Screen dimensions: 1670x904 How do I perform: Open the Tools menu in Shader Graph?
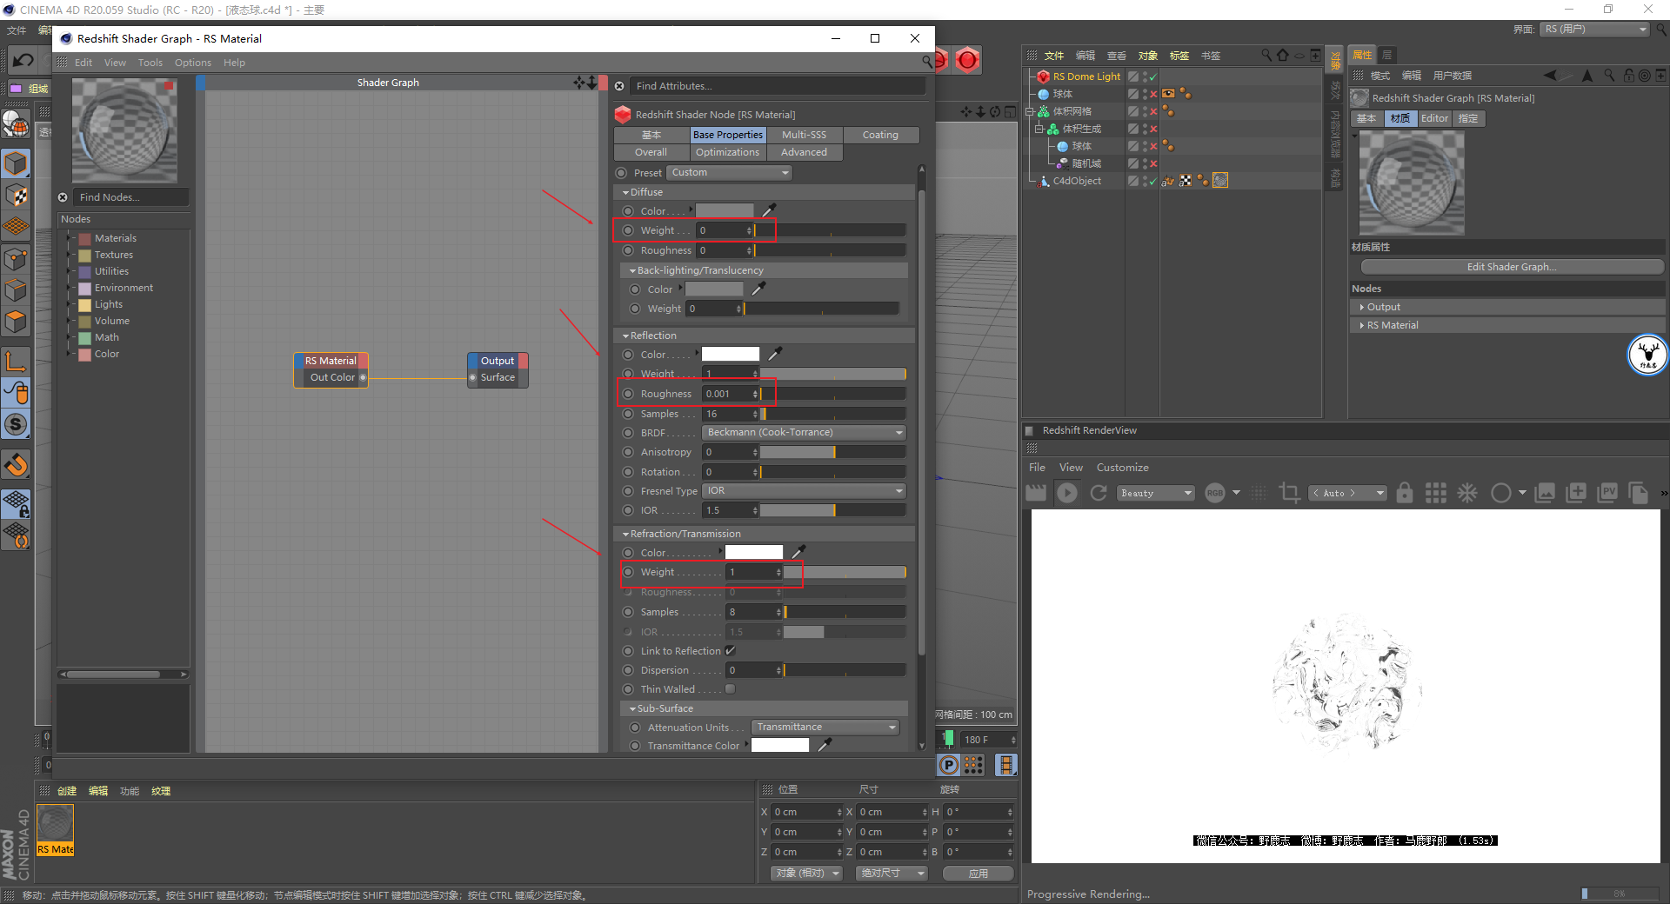click(150, 63)
